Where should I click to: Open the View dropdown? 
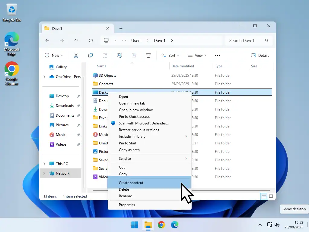[x=197, y=56]
